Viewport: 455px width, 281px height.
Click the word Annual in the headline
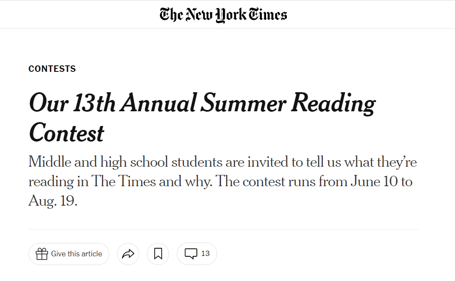point(159,103)
